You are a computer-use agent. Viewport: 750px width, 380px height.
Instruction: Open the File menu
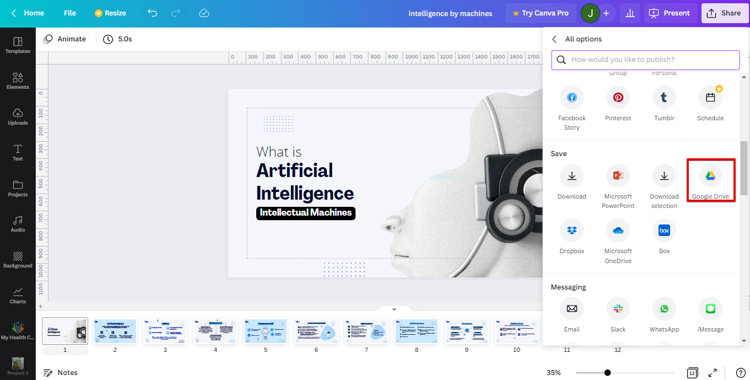[x=70, y=13]
